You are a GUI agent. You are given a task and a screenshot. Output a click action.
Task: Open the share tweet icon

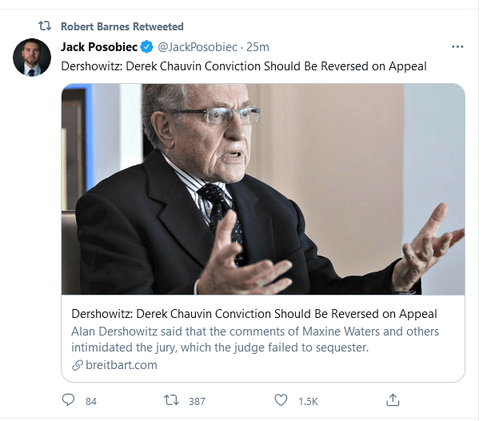coord(393,400)
